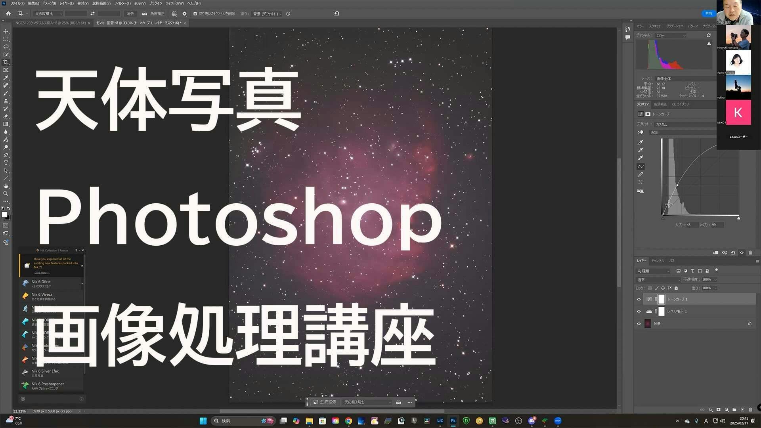Screen dimensions: 761x428
Task: Select the Zoom tool
Action: 6,194
